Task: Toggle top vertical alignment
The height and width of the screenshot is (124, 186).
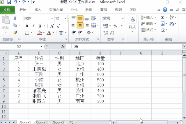Action: [74, 18]
